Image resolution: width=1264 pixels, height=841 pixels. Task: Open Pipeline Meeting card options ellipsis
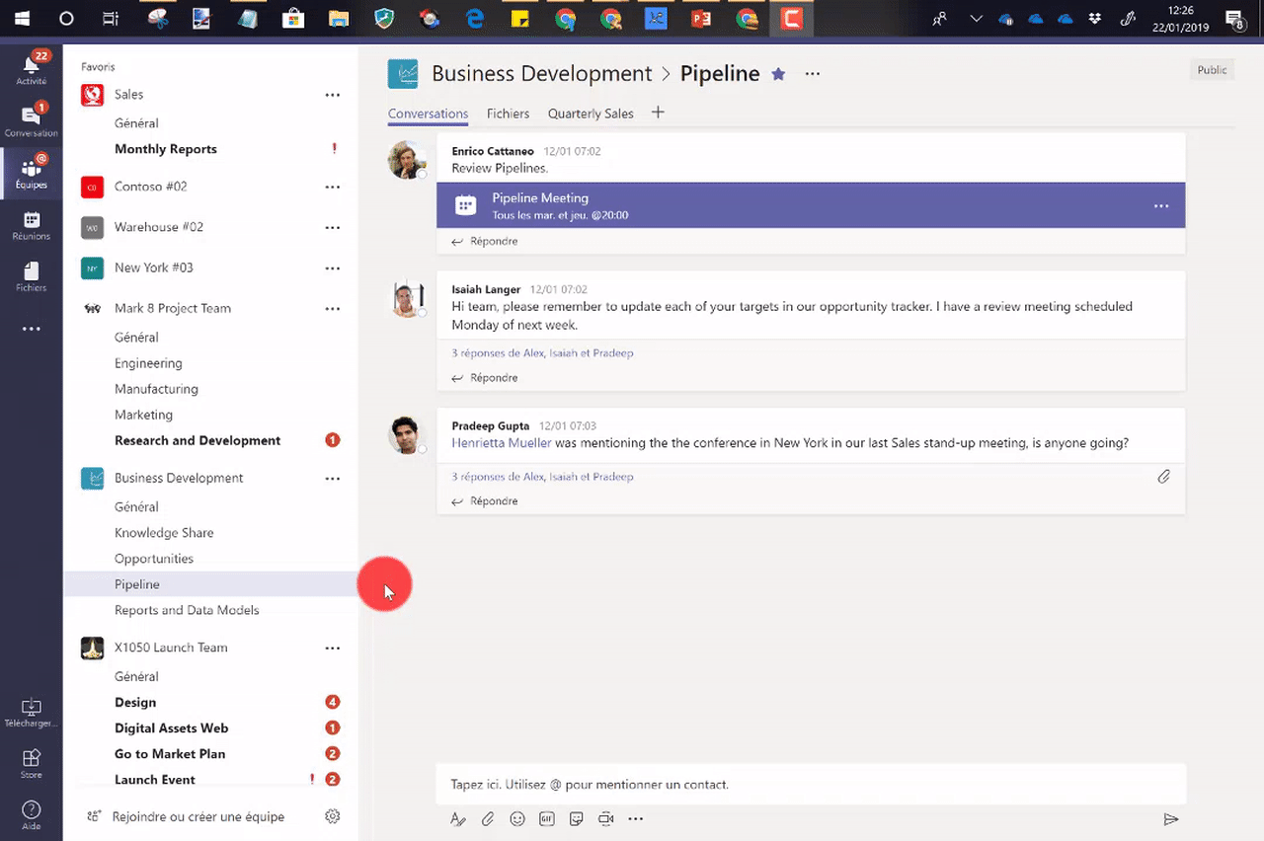(1161, 206)
